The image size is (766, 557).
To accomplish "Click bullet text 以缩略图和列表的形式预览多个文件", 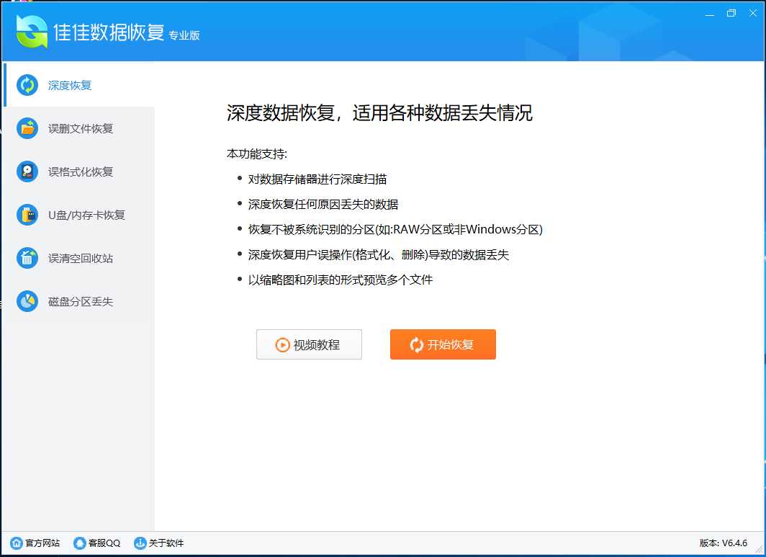I will click(x=341, y=280).
